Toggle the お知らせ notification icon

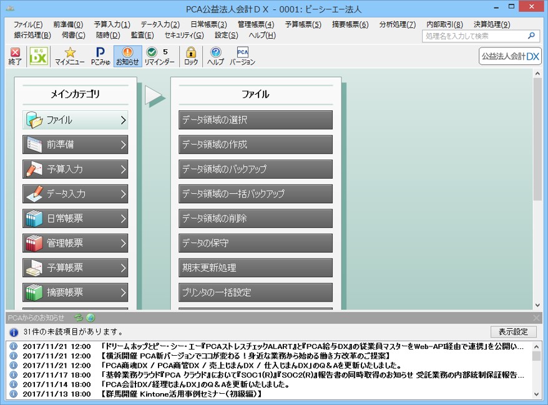click(127, 56)
